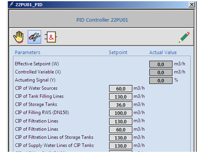The width and height of the screenshot is (204, 153).
Task: Select the CIP of Storage Tanks setpoint
Action: 121,105
